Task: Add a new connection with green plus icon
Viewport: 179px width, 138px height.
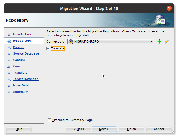Action: point(159,41)
